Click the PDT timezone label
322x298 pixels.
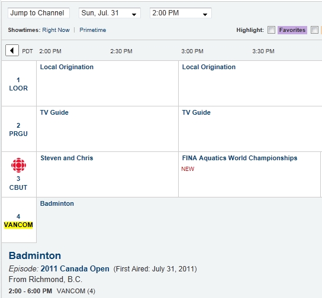[x=27, y=51]
